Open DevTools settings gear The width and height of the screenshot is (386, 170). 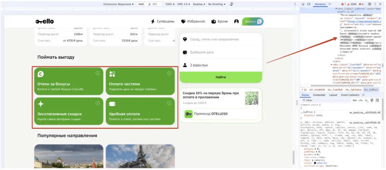pyautogui.click(x=369, y=4)
